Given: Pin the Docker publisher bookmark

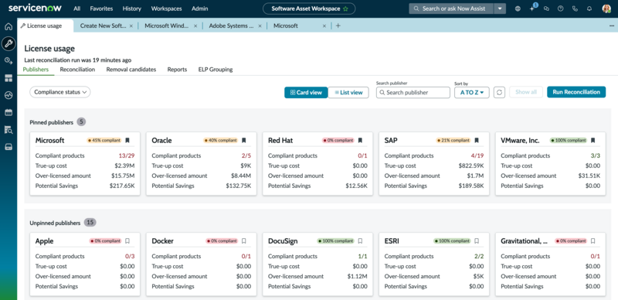Looking at the screenshot, I should (x=243, y=240).
